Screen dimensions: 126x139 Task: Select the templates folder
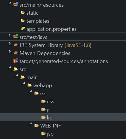point(35,21)
